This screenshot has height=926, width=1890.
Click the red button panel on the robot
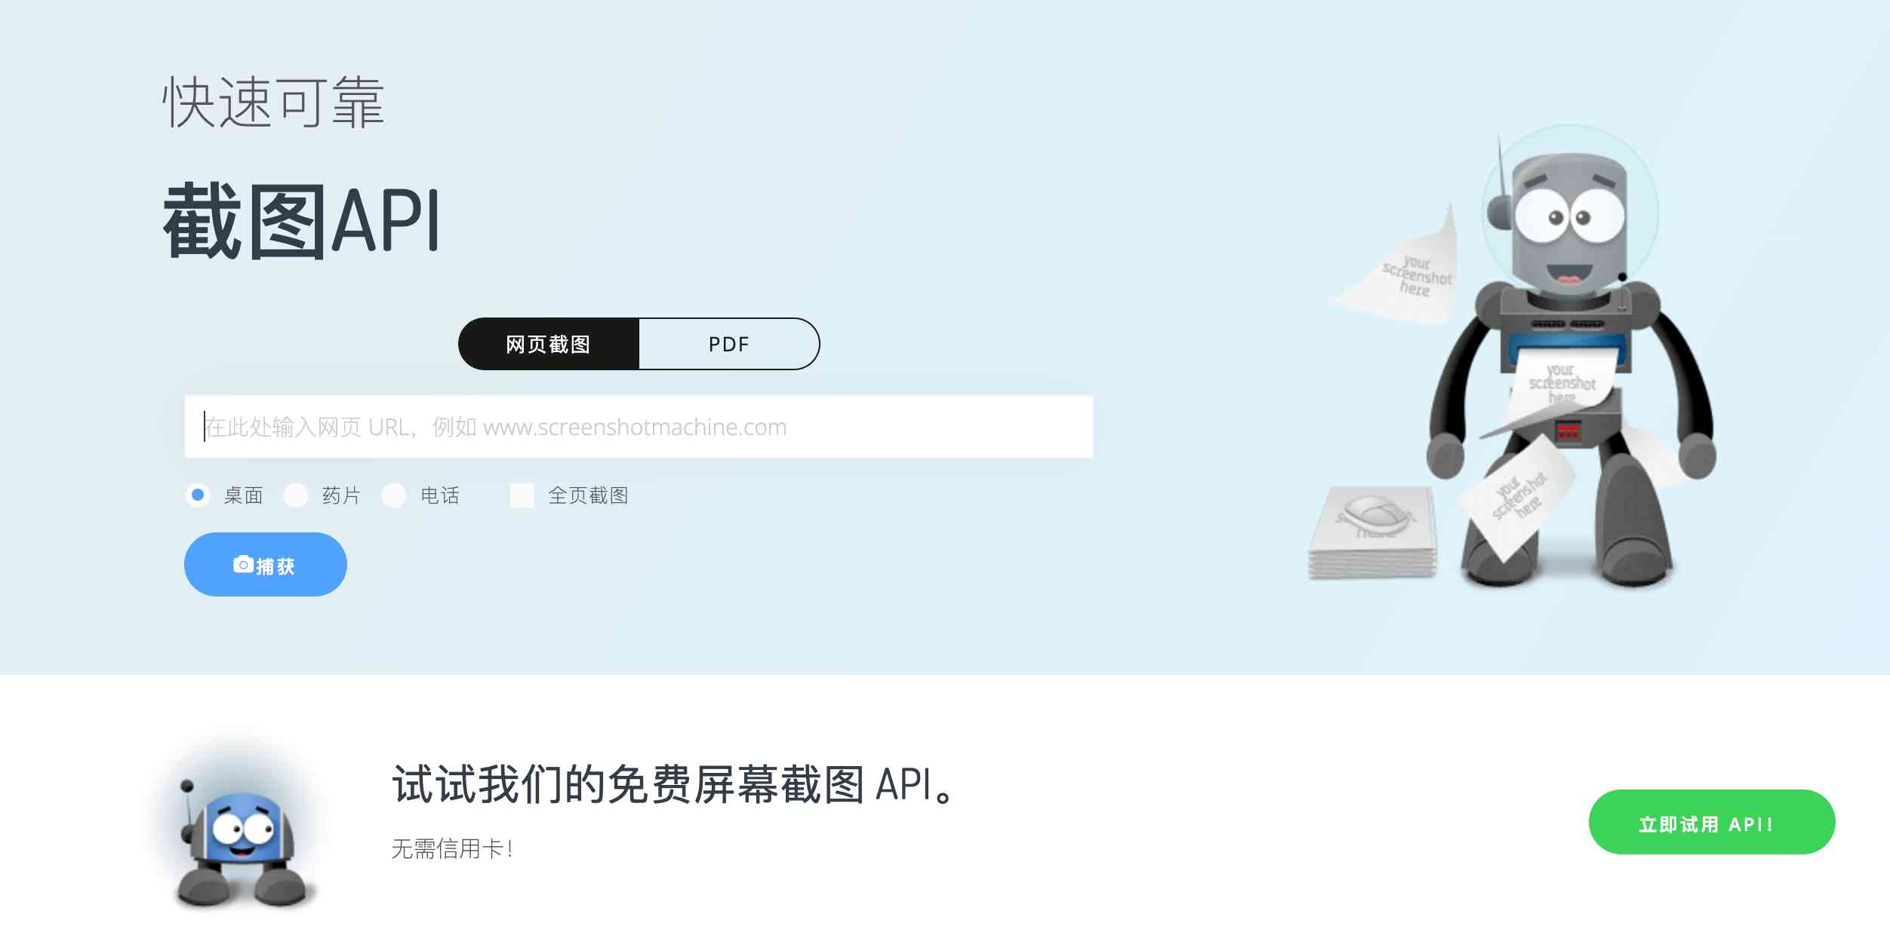pos(1568,432)
